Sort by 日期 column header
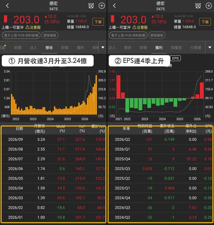The width and height of the screenshot is (214, 225). coord(19,128)
